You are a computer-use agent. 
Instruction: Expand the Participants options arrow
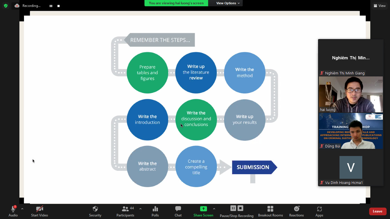point(140,209)
